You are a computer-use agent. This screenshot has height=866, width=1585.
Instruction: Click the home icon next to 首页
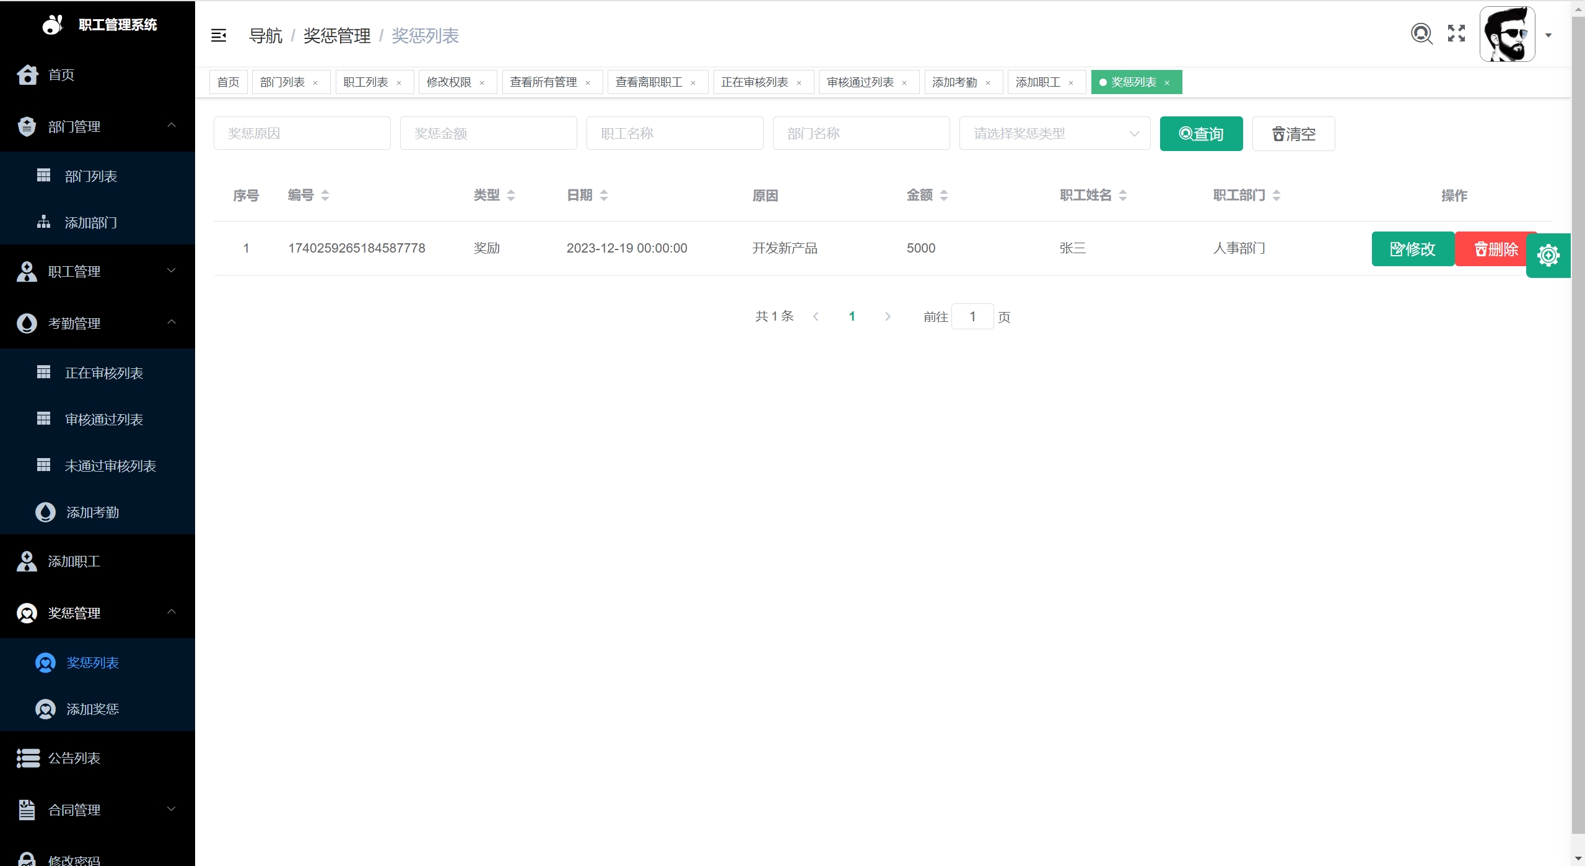coord(27,75)
